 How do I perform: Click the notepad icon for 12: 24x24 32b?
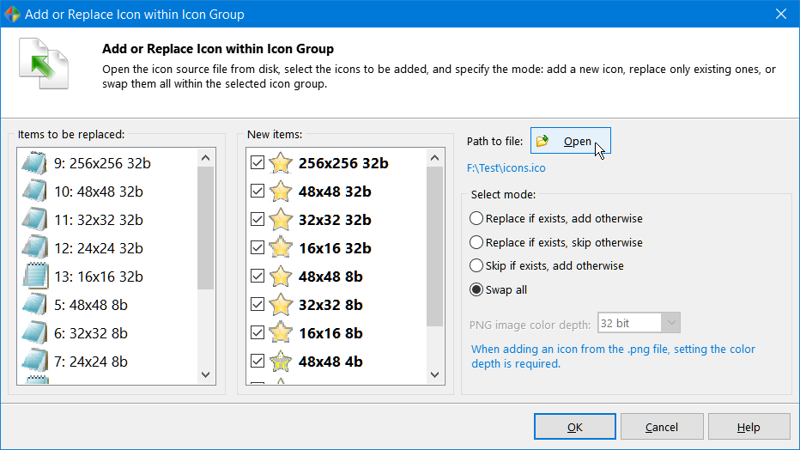[x=34, y=248]
